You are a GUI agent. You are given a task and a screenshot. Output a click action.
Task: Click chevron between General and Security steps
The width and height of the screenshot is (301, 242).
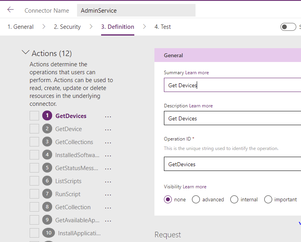point(44,26)
